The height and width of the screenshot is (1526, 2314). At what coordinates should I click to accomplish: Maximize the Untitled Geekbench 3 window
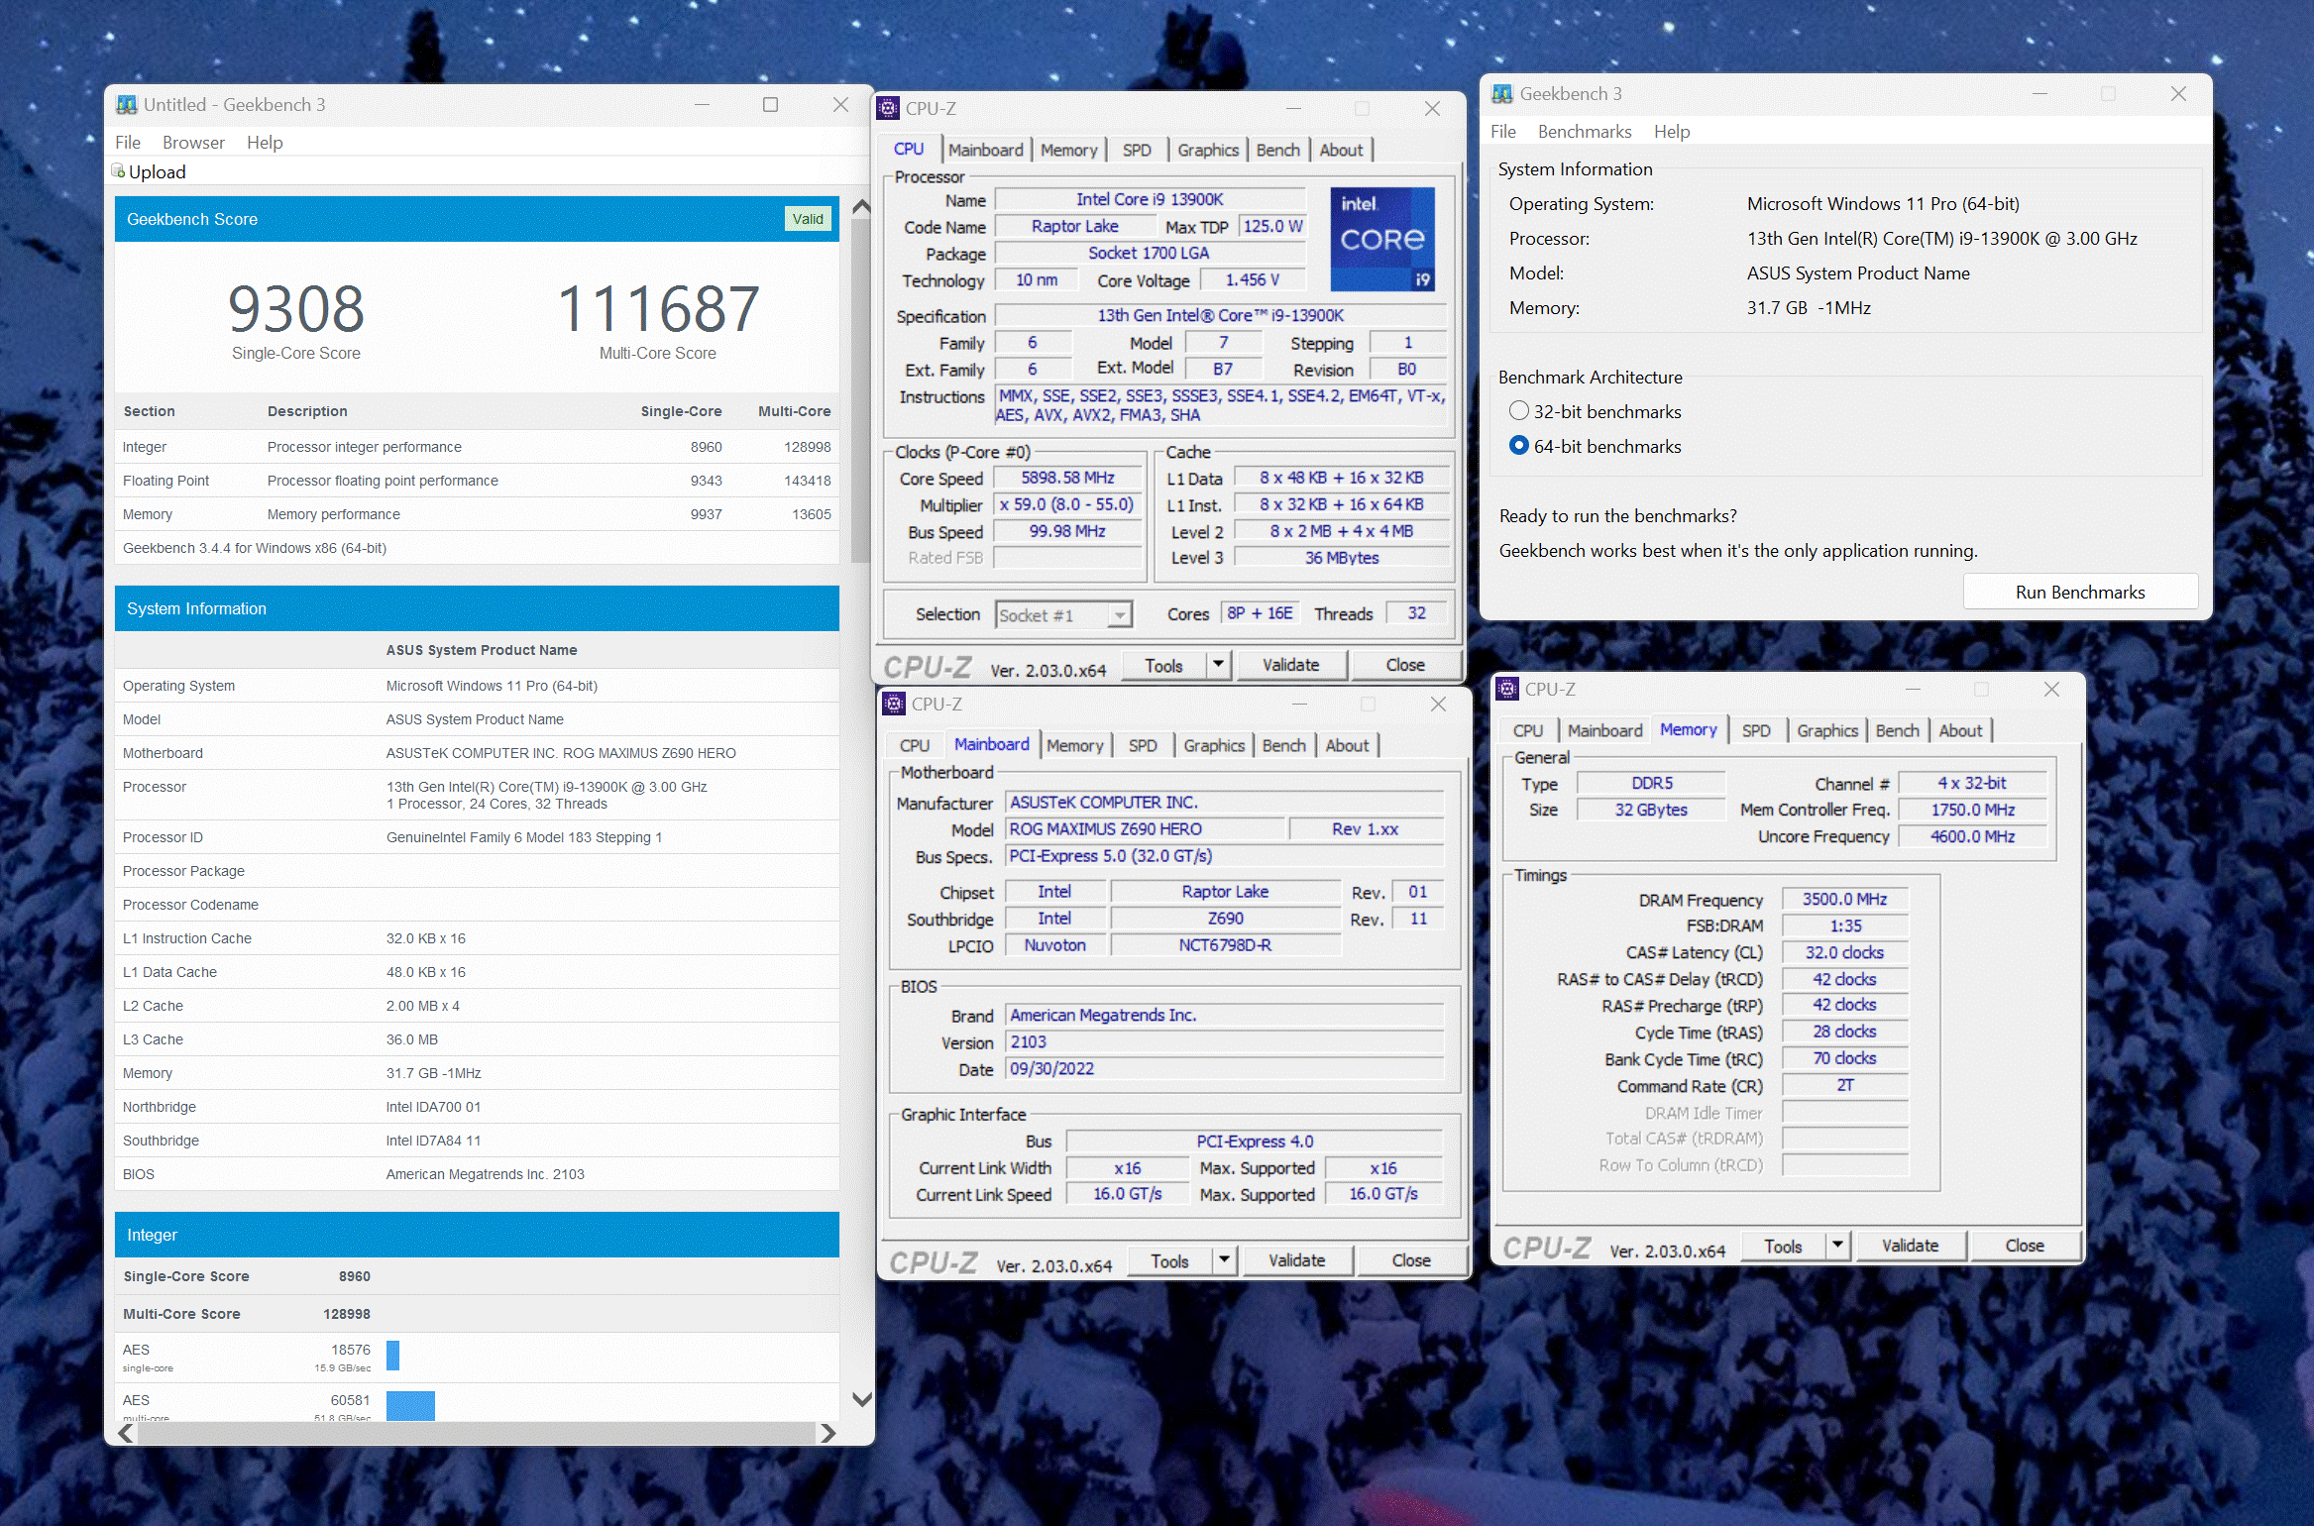(770, 105)
